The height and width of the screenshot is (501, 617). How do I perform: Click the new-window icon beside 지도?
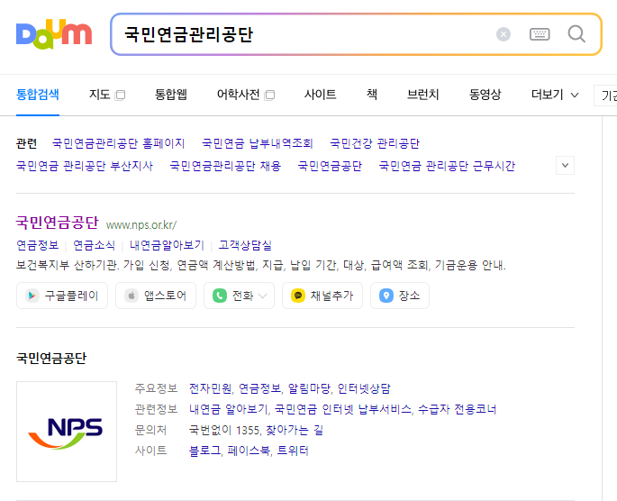[120, 95]
